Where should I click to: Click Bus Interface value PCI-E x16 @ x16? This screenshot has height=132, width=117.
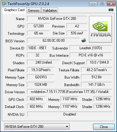point(91,55)
